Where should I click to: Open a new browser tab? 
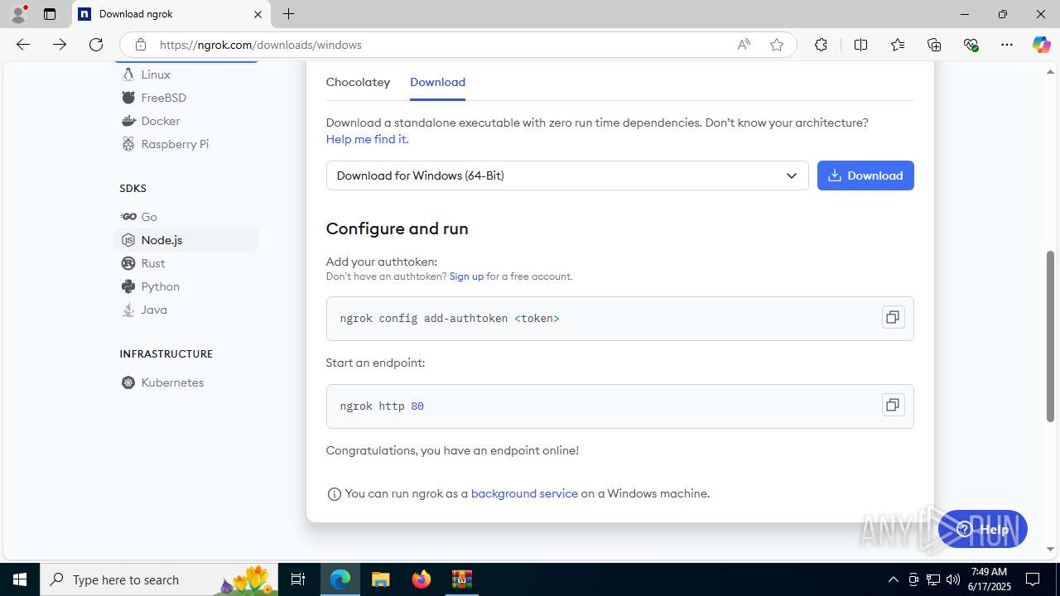click(288, 14)
